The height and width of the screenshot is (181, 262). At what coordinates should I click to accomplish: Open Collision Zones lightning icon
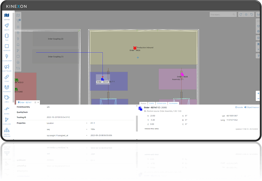point(7,57)
